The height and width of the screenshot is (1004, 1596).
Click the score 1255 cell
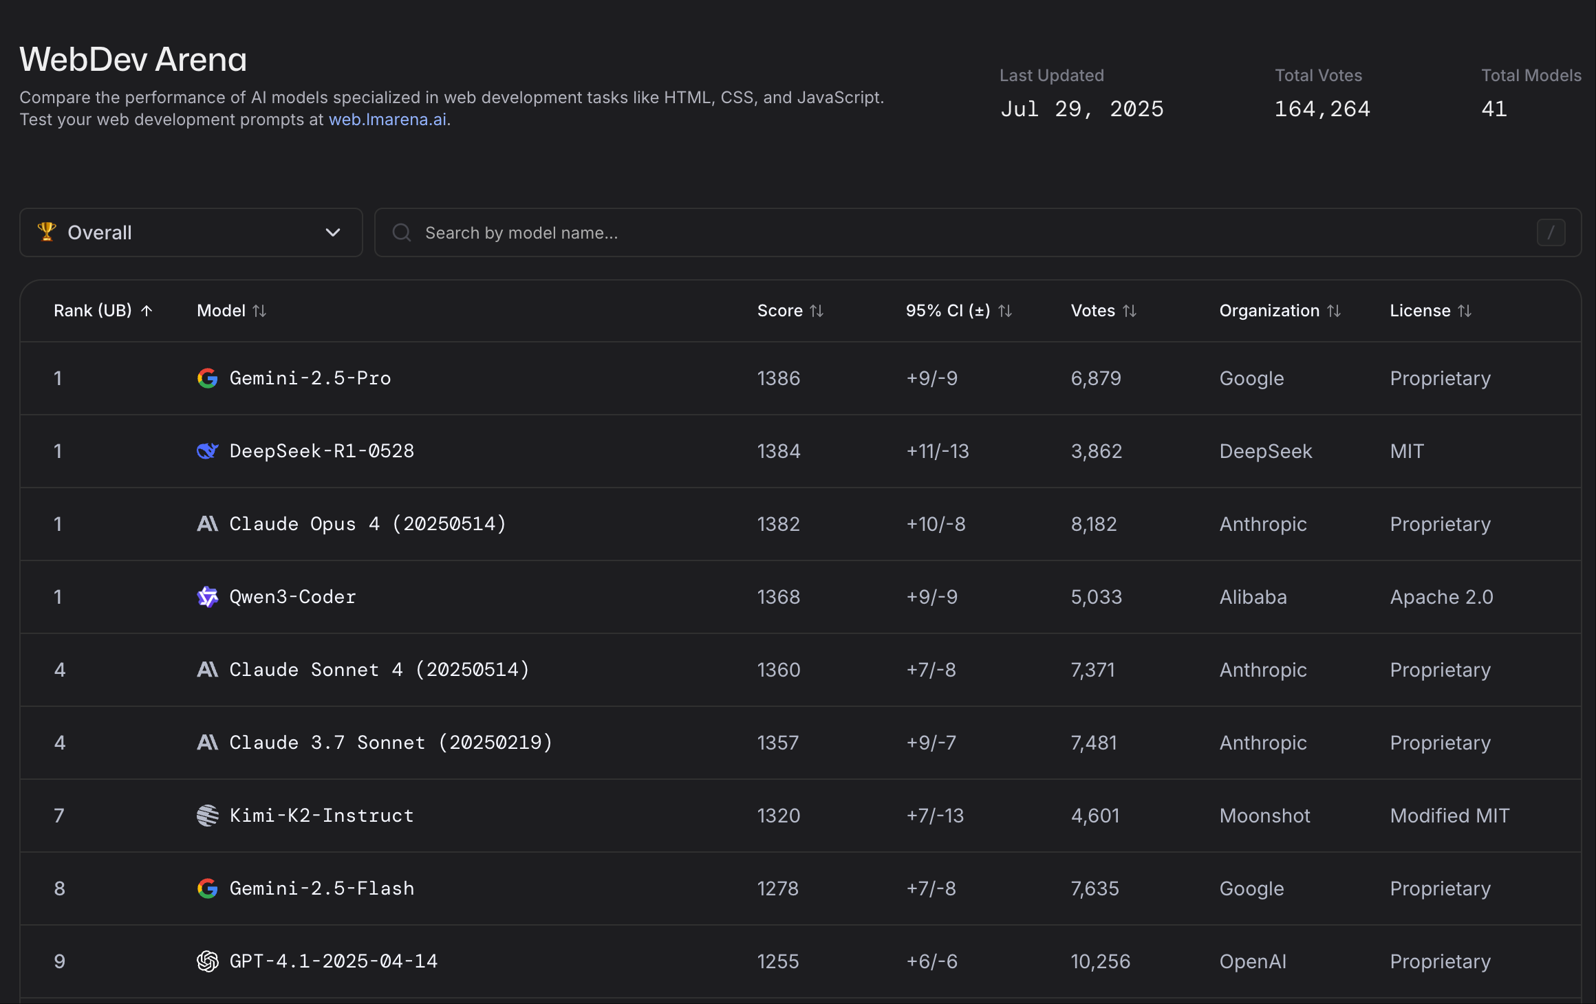[778, 961]
